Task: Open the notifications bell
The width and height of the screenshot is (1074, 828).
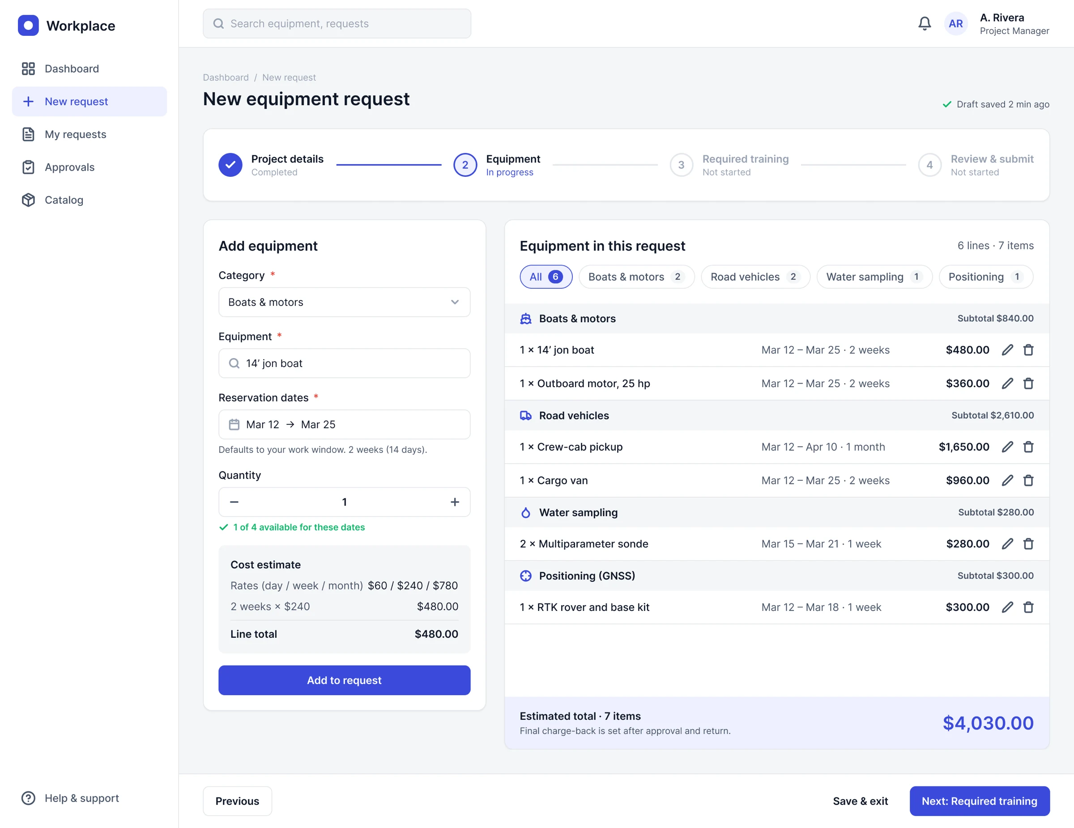Action: tap(925, 24)
